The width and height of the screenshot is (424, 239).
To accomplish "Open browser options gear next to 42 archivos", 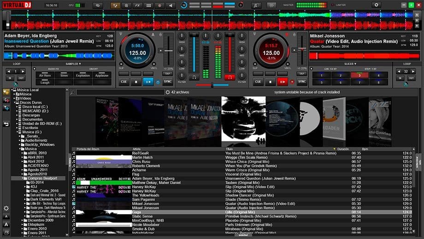I will click(168, 92).
